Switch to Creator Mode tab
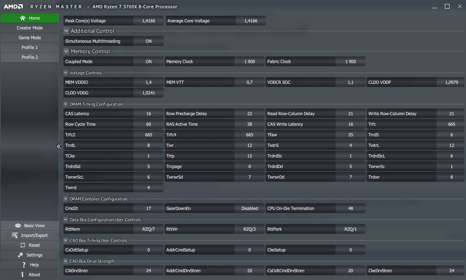Viewport: 466px width, 280px height. 30,28
